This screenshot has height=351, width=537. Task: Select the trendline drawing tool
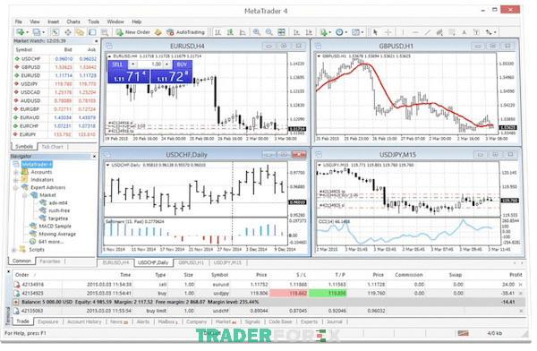point(428,32)
